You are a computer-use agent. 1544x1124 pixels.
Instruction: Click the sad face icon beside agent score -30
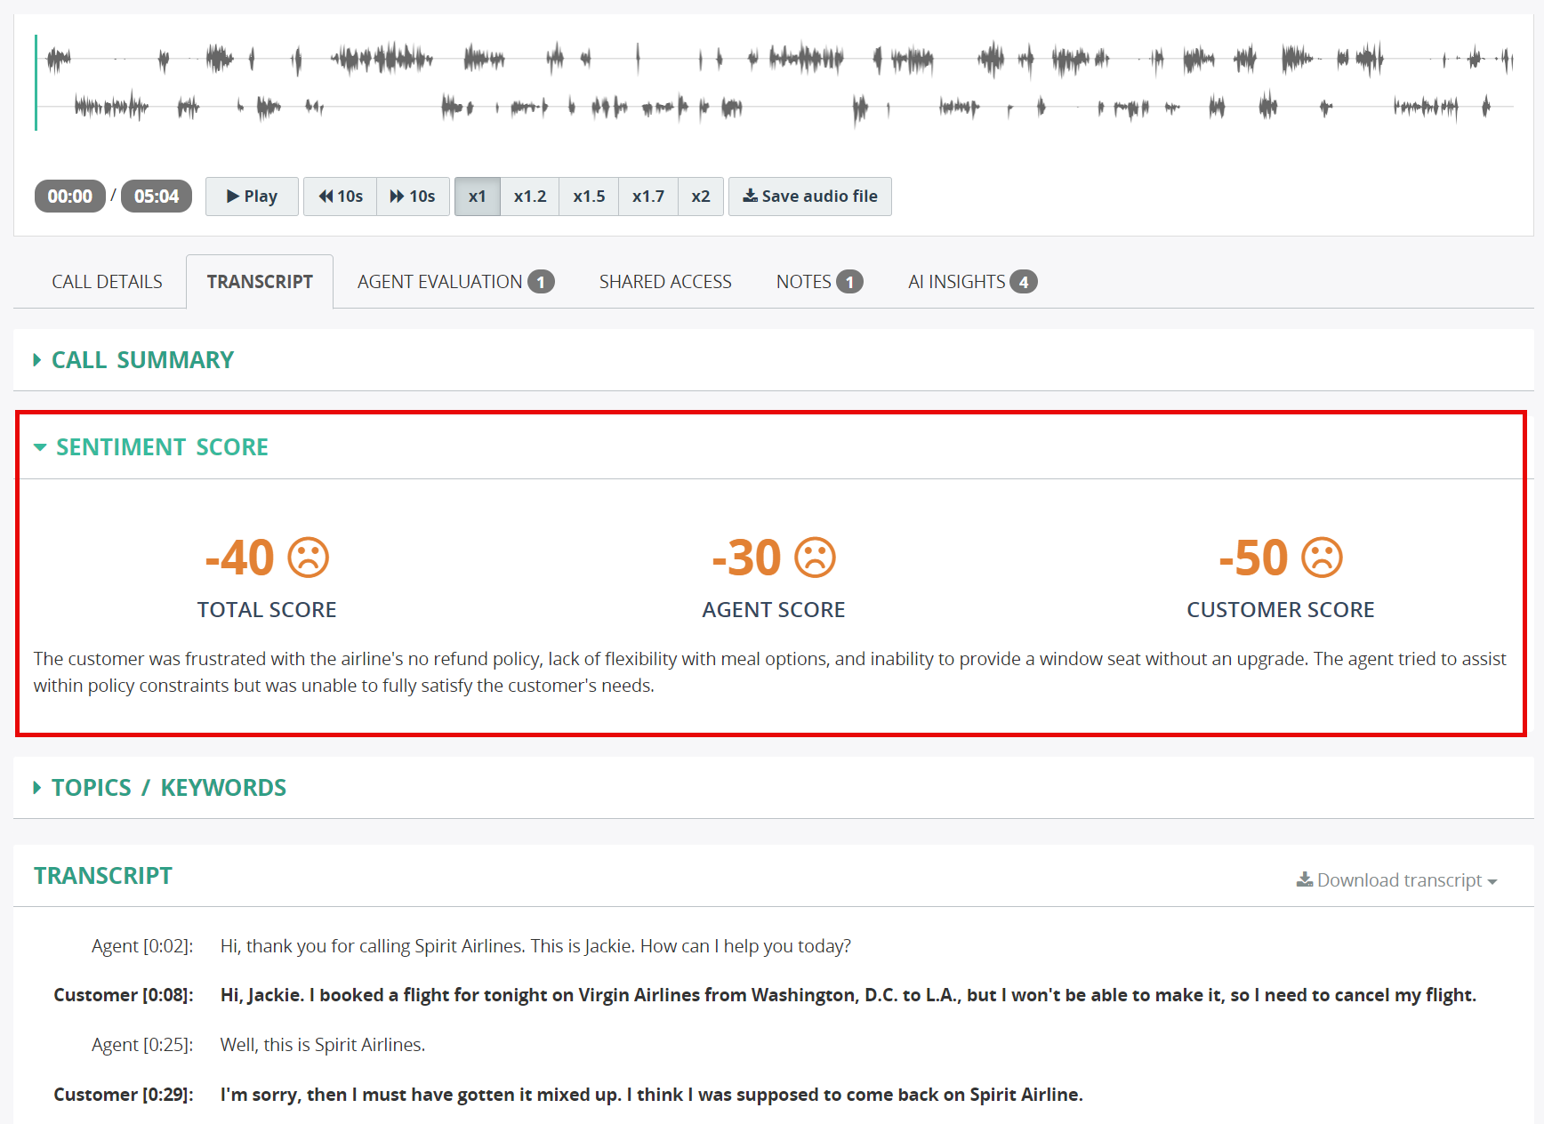[815, 558]
